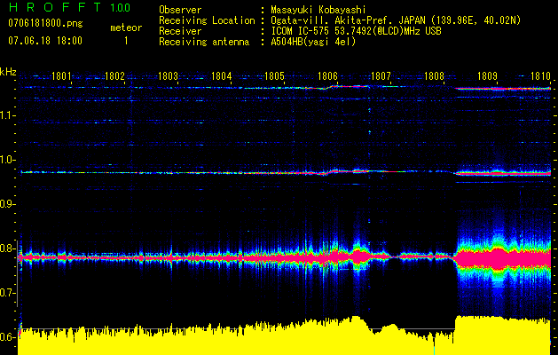Click the 1804 time marker
This screenshot has height=355, width=558.
click(x=222, y=75)
